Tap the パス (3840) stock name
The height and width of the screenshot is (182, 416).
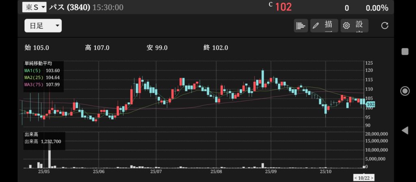69,7
